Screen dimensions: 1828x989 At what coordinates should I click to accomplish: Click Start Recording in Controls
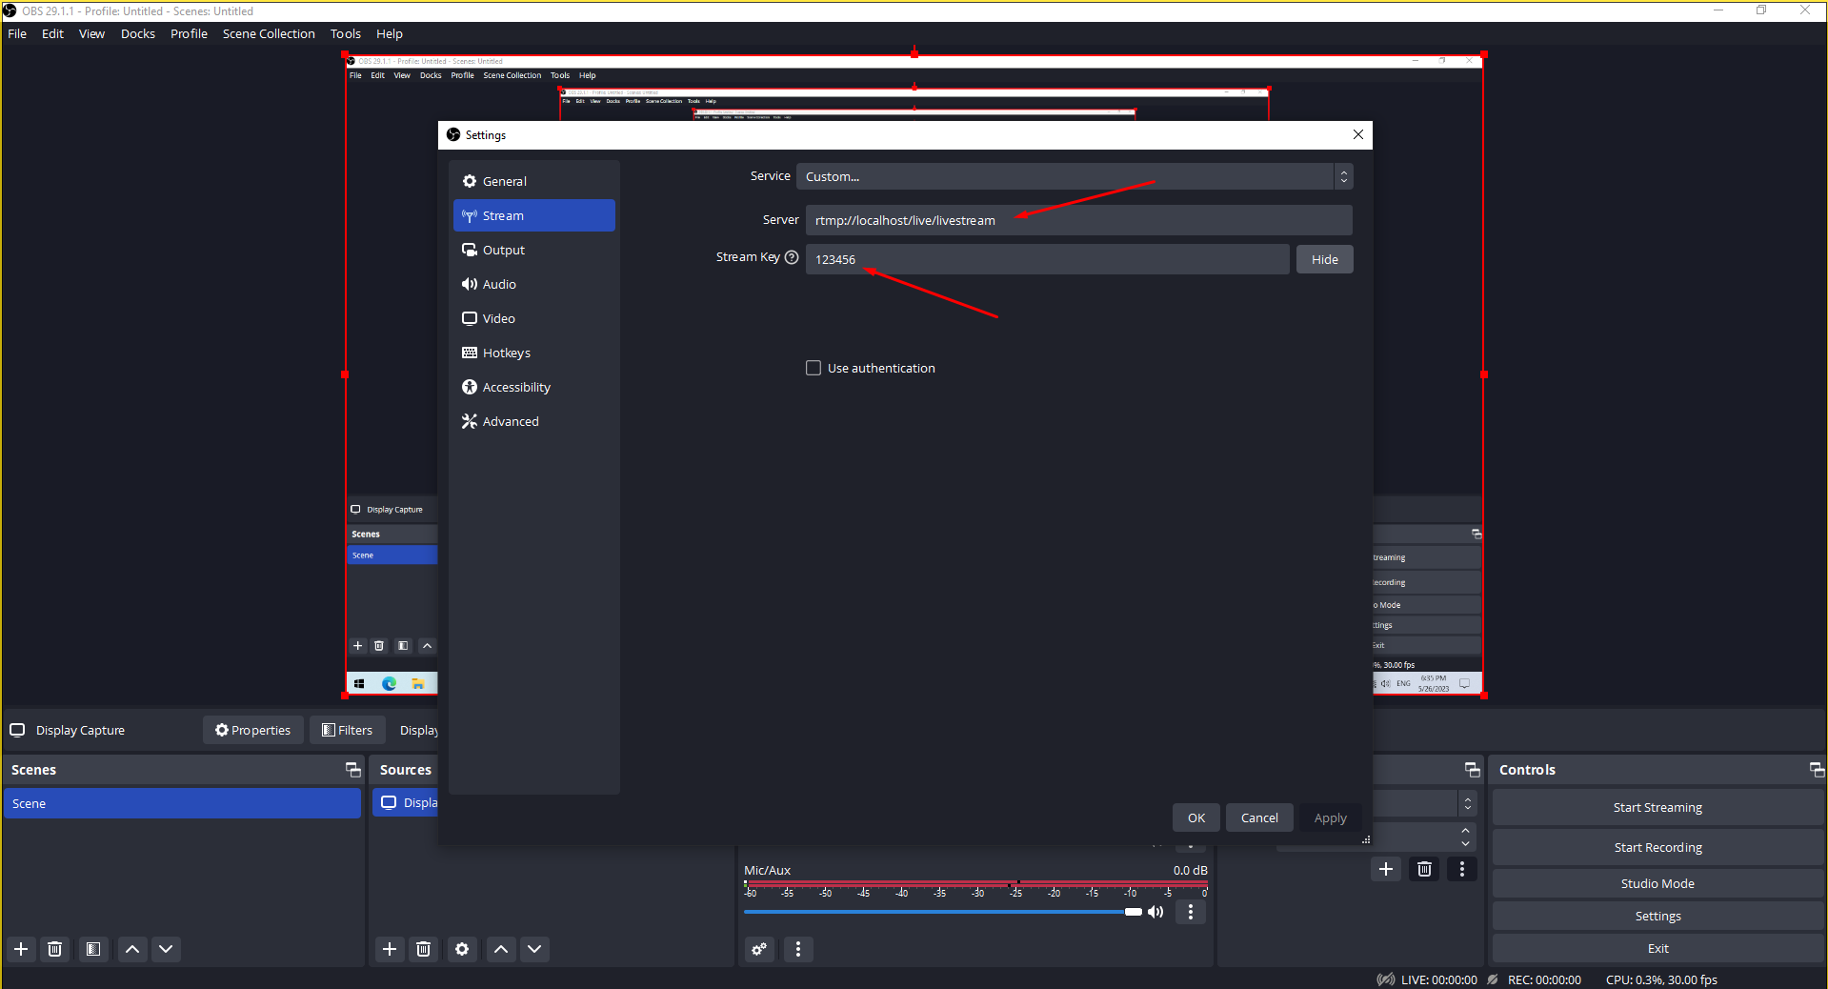[1657, 847]
